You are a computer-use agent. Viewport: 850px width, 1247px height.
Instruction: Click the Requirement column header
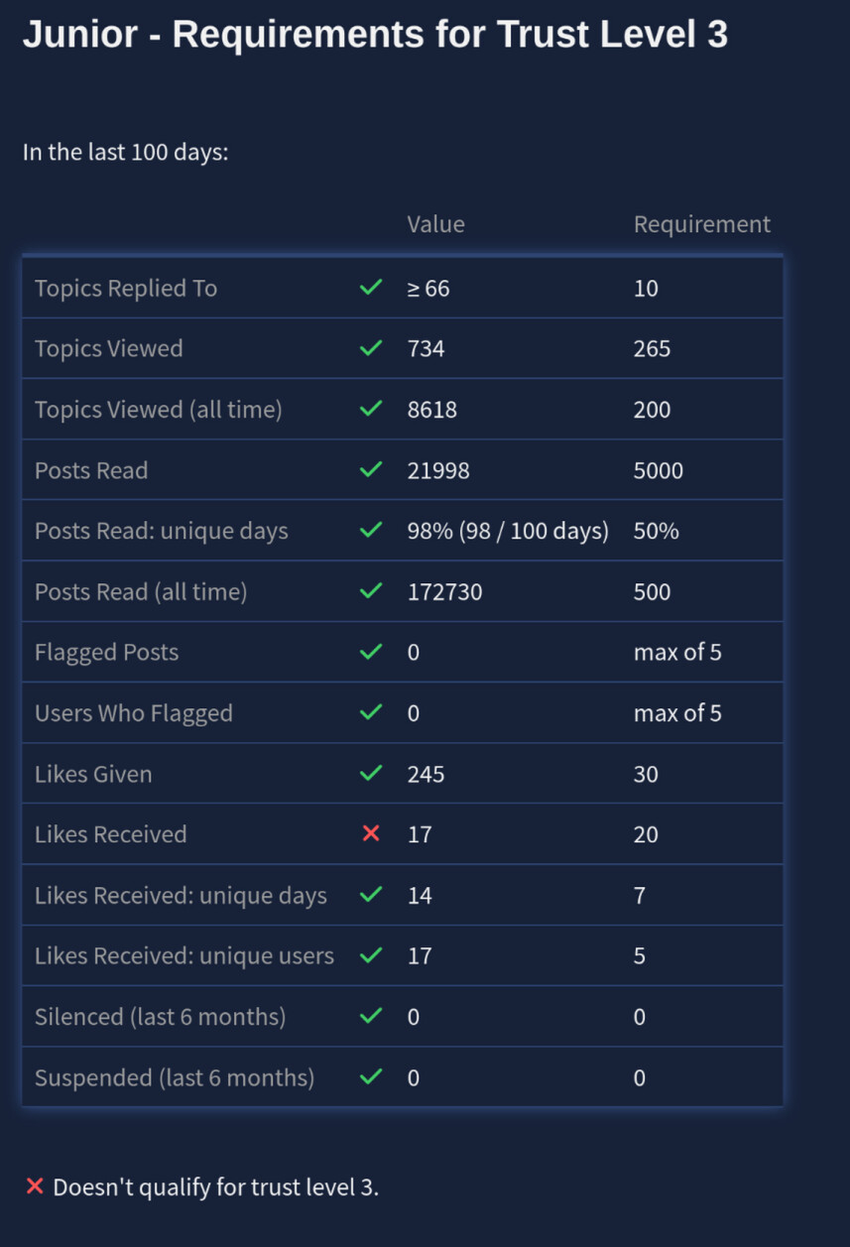coord(701,224)
